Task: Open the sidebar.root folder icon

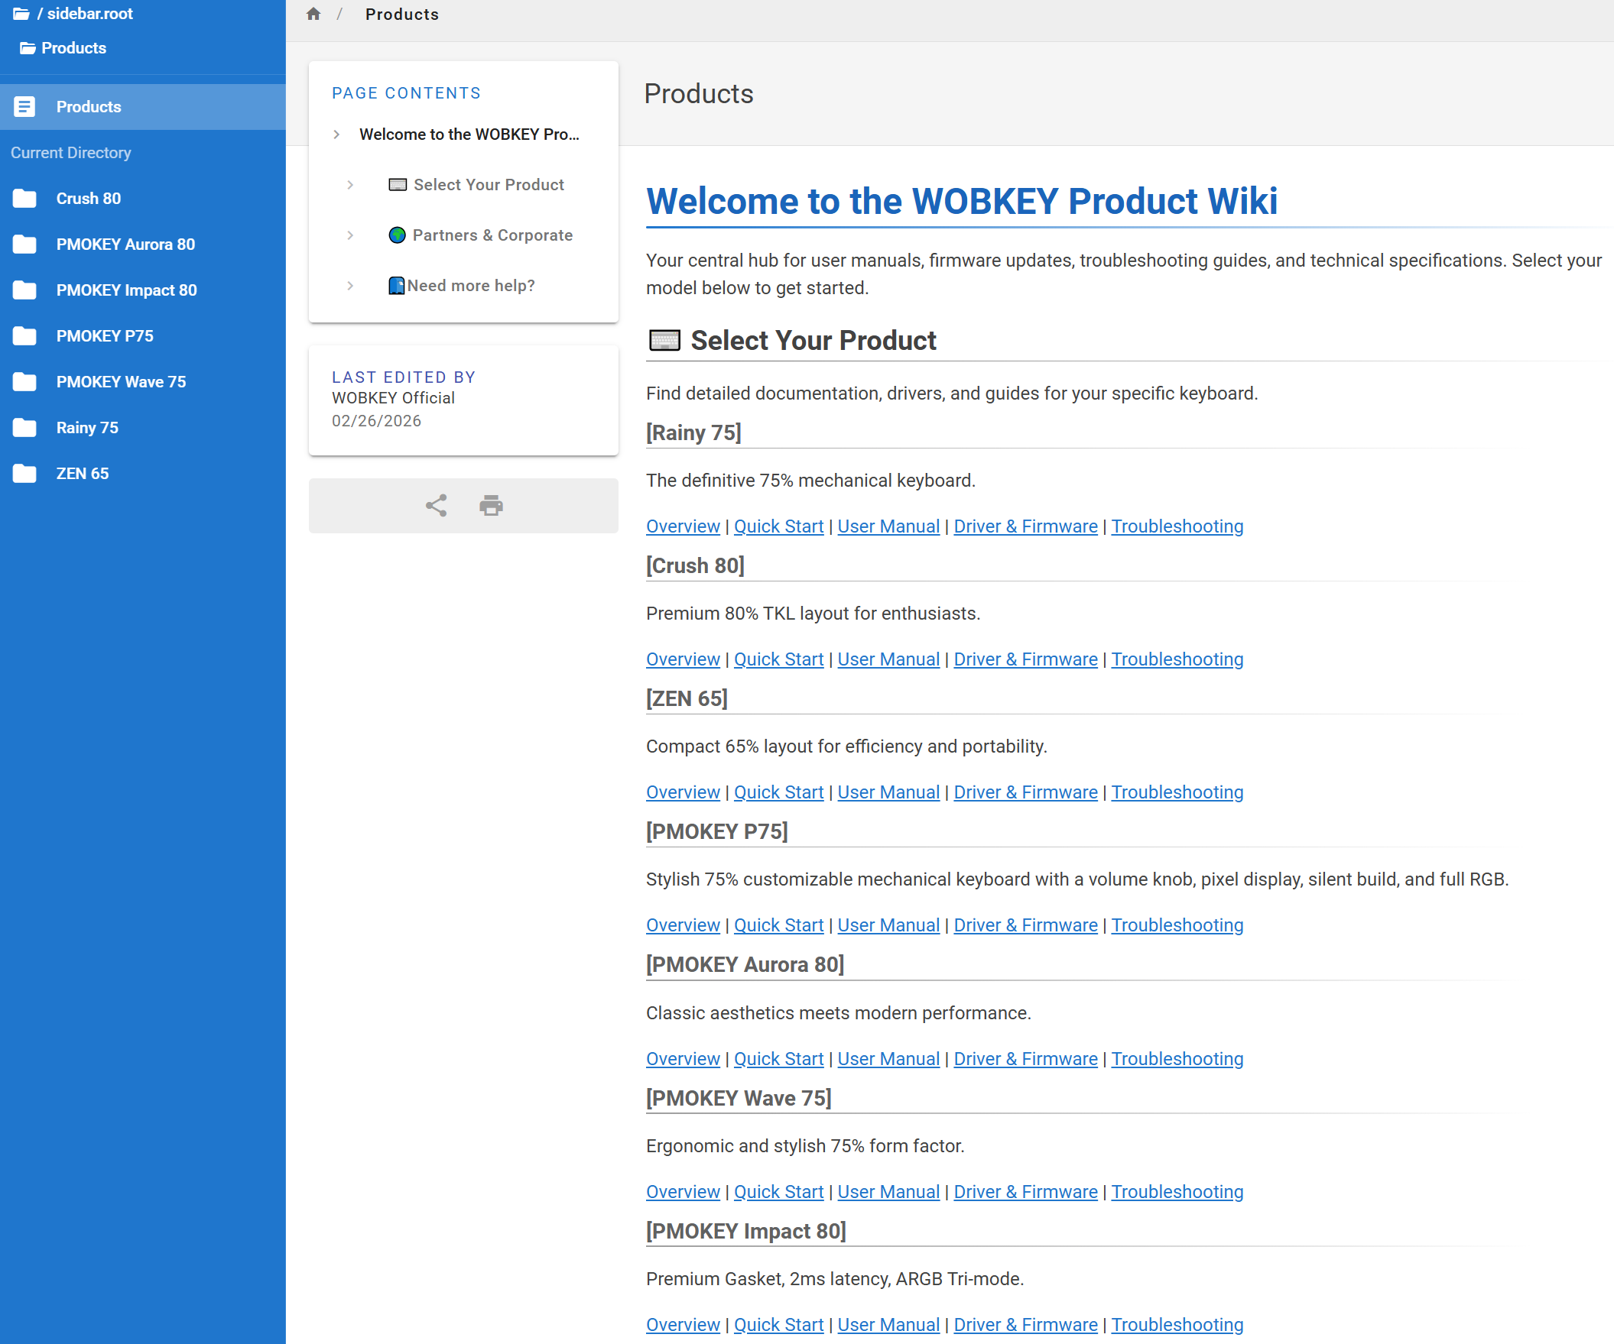Action: [21, 14]
